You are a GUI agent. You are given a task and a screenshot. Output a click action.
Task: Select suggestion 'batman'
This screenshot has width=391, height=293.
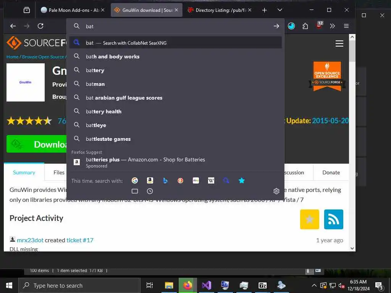point(175,84)
